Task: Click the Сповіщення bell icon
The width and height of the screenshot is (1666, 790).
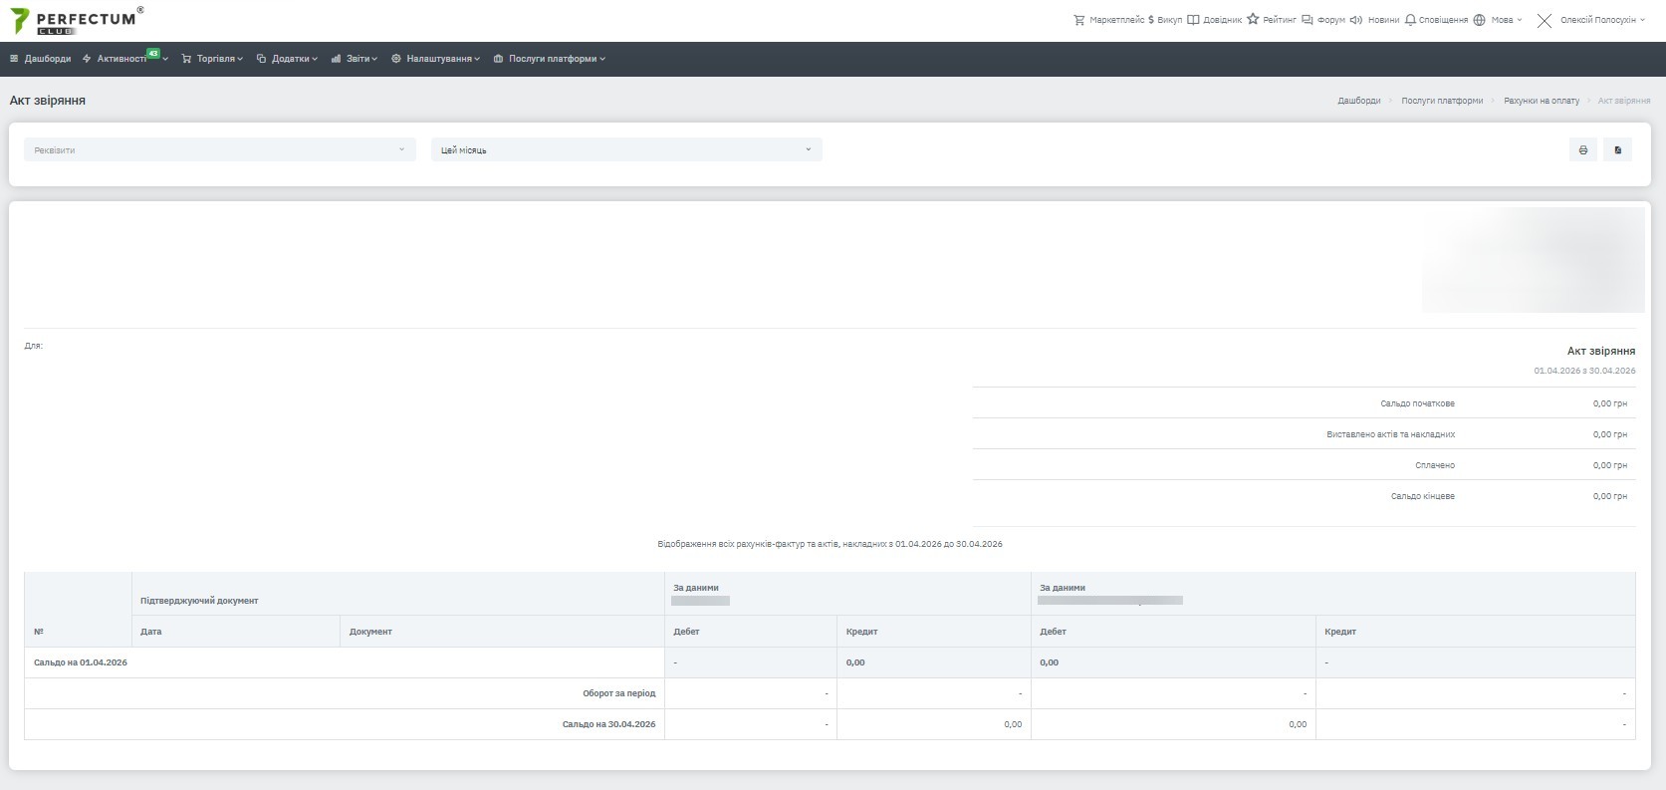Action: (x=1410, y=20)
